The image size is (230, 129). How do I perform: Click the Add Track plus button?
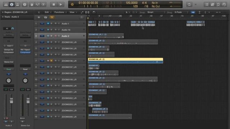pyautogui.click(x=39, y=18)
